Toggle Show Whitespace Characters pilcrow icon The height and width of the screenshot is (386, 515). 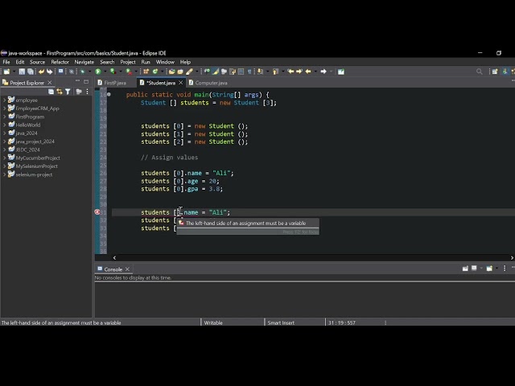pyautogui.click(x=249, y=72)
